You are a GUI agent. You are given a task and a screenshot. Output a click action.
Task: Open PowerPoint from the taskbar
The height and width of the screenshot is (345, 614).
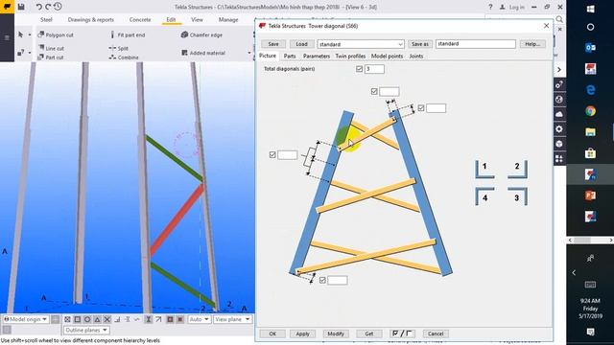591,195
